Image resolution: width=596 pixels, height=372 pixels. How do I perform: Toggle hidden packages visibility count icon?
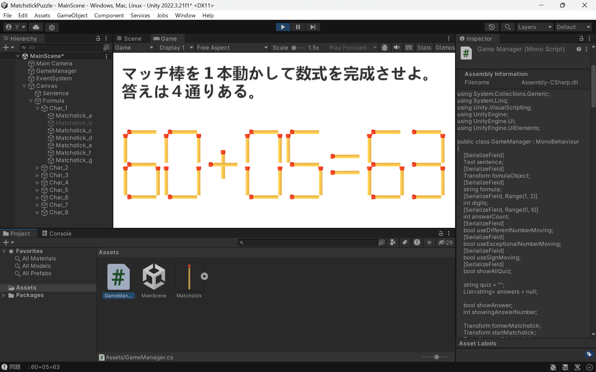click(x=445, y=242)
